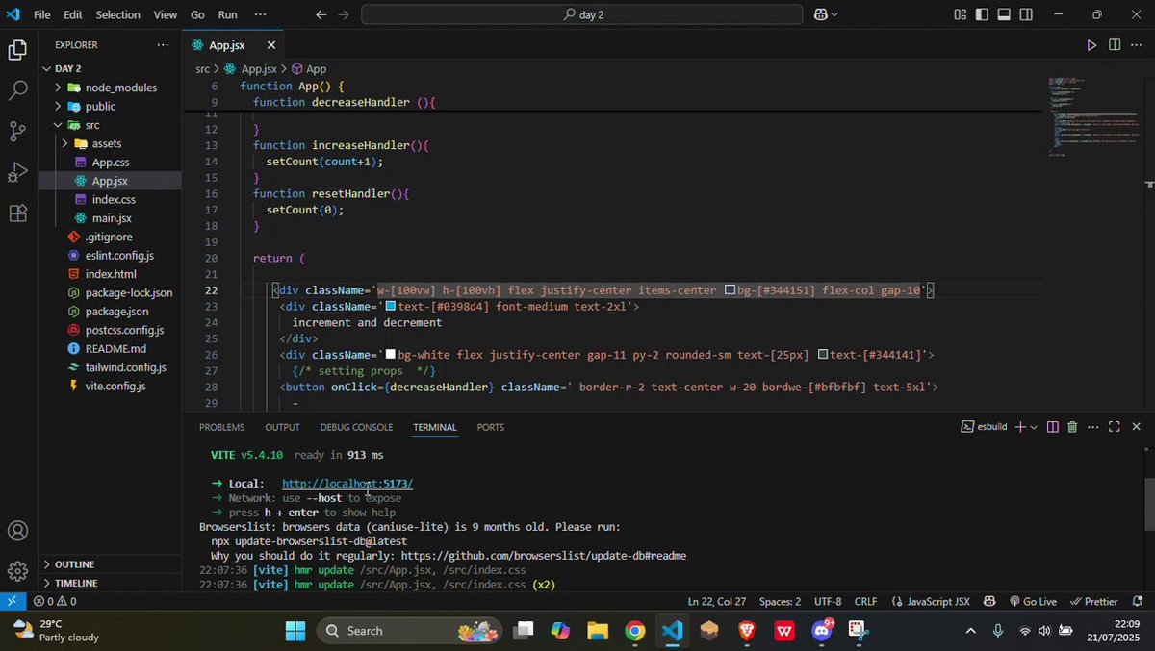
Task: Open Google Chrome from the taskbar
Action: pyautogui.click(x=634, y=631)
